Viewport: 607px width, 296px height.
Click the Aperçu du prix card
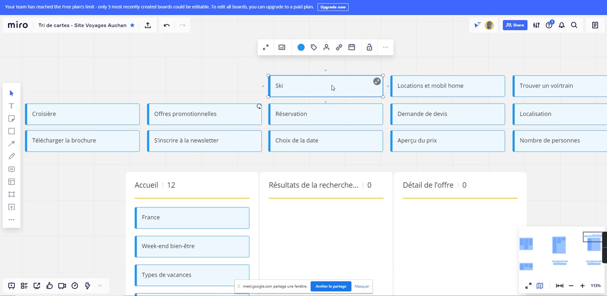click(448, 141)
